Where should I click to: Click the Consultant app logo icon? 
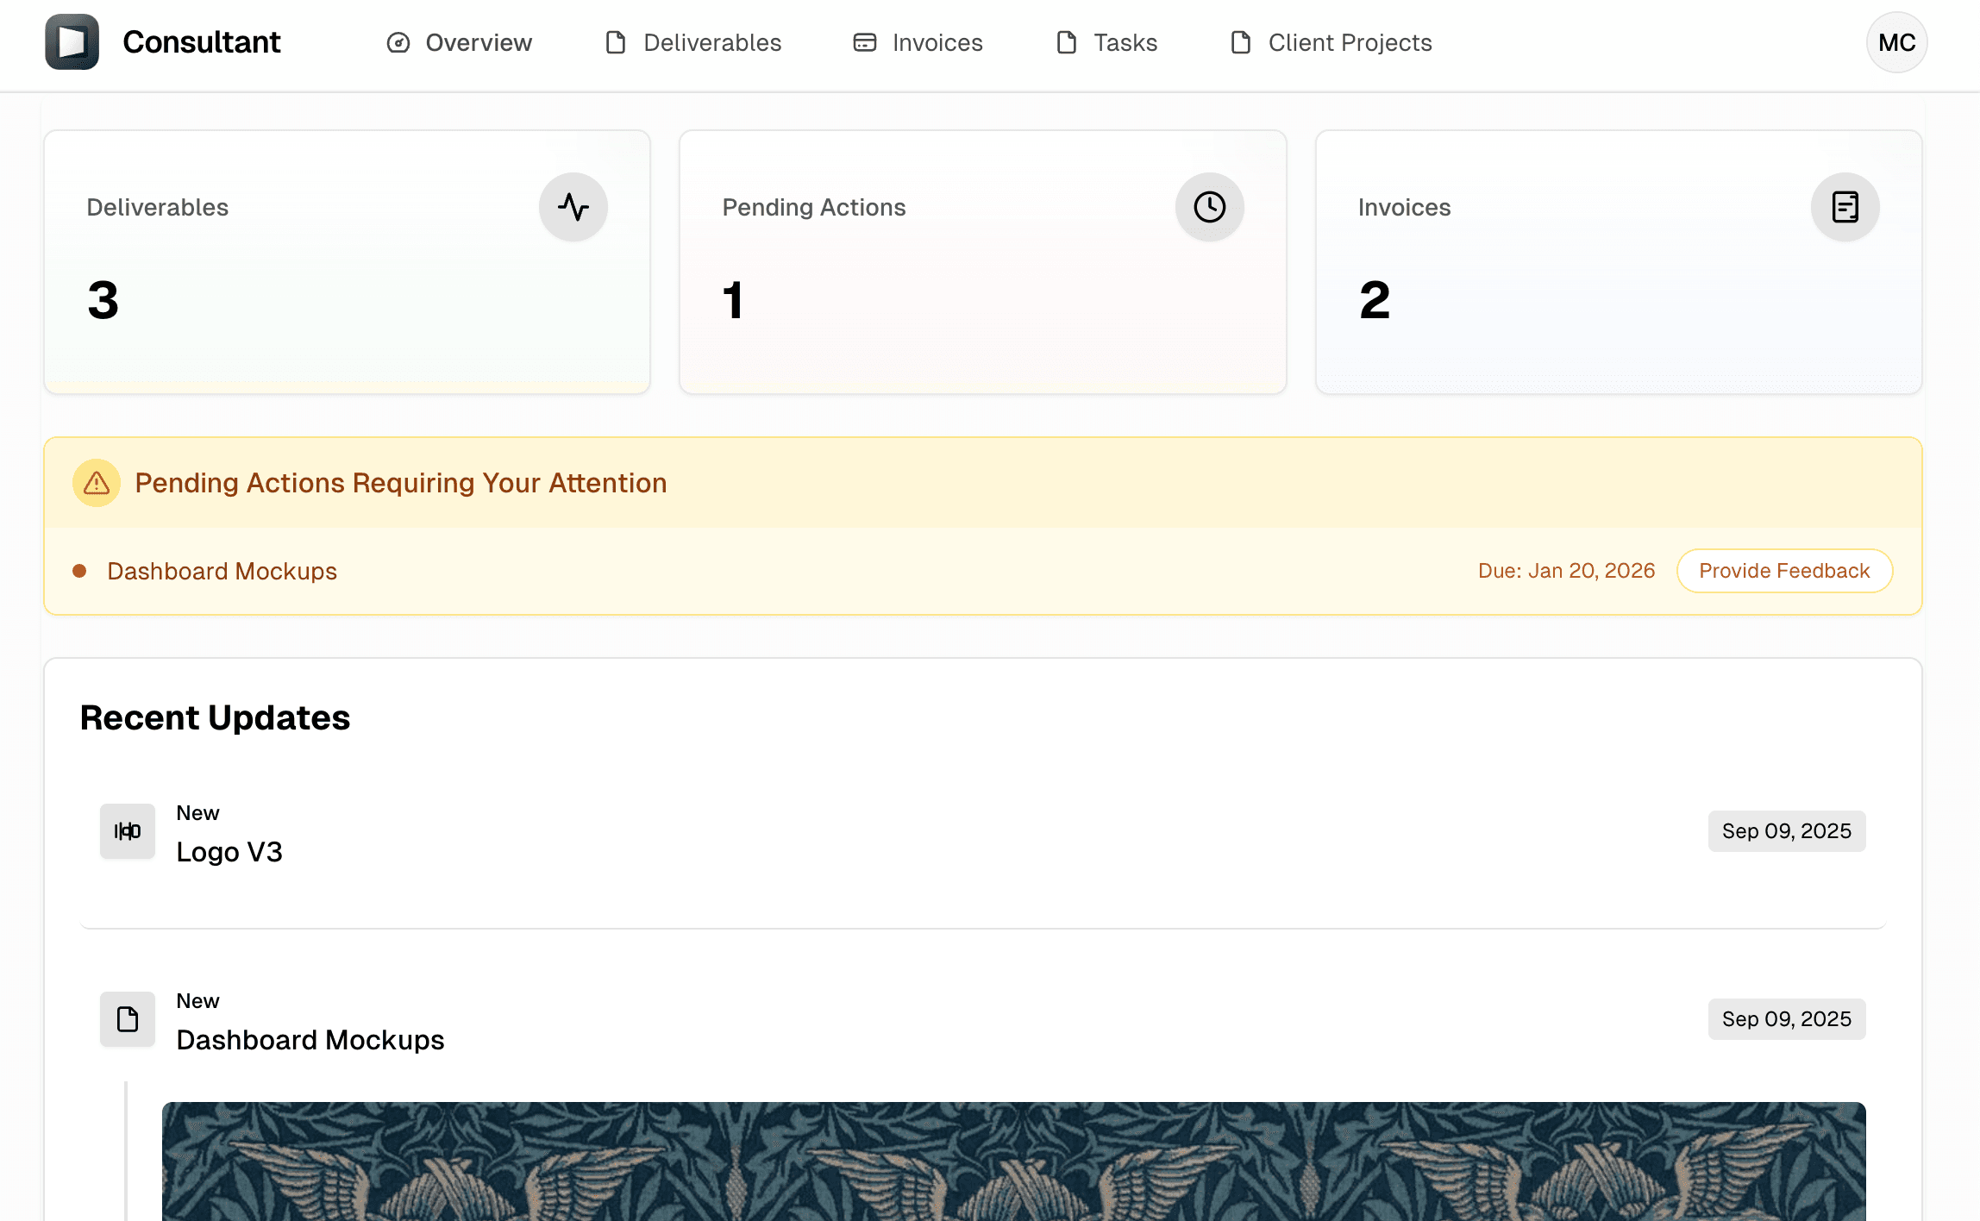point(72,41)
